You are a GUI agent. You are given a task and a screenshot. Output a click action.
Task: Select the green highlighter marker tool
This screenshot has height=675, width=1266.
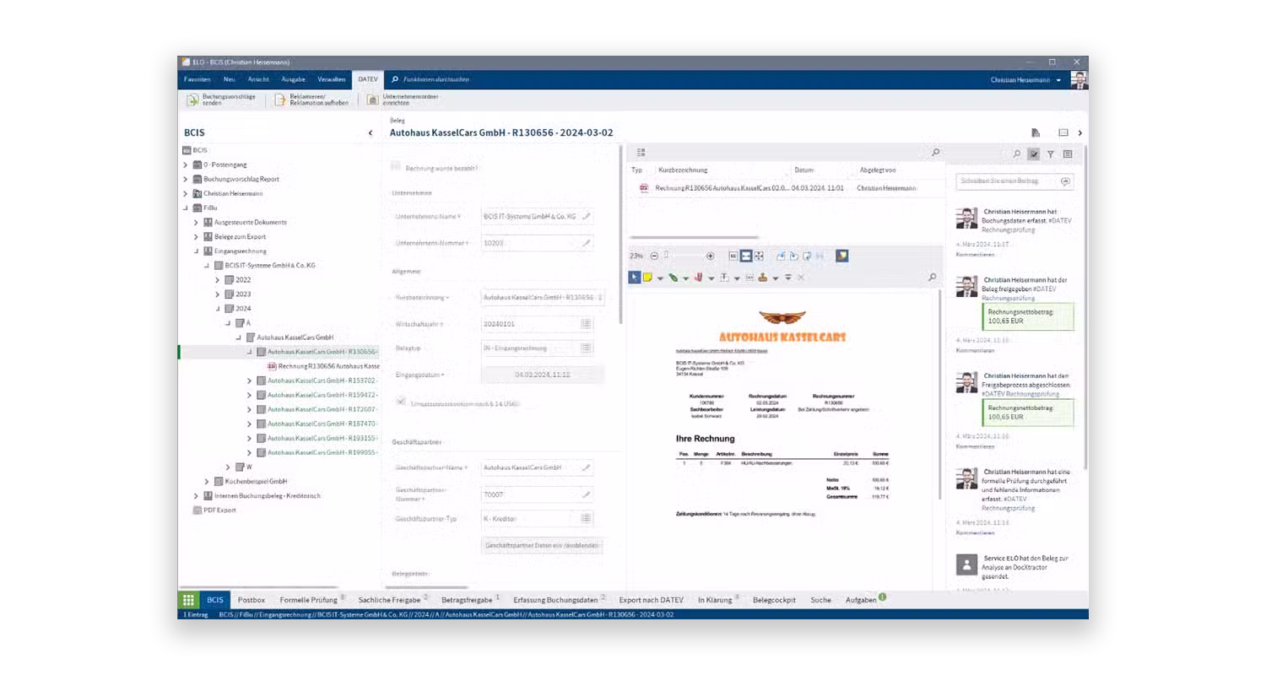click(674, 277)
